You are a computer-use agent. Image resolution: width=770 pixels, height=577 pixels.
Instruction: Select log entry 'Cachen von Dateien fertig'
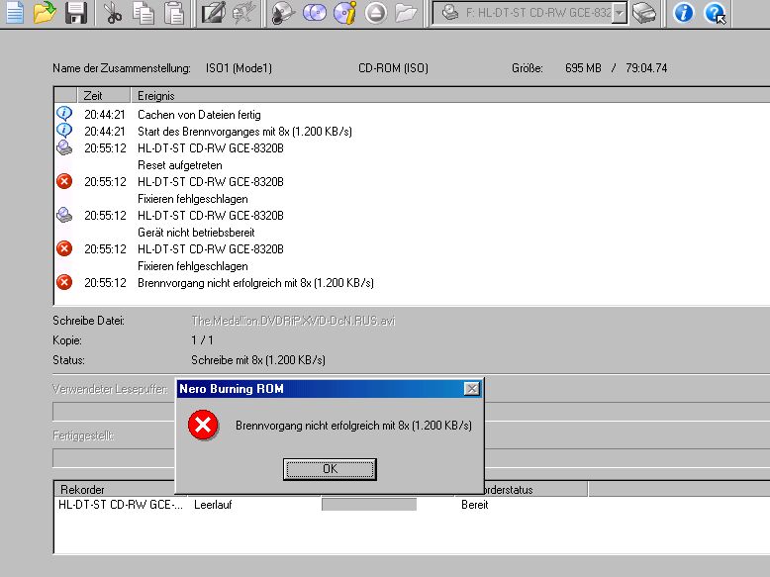199,115
